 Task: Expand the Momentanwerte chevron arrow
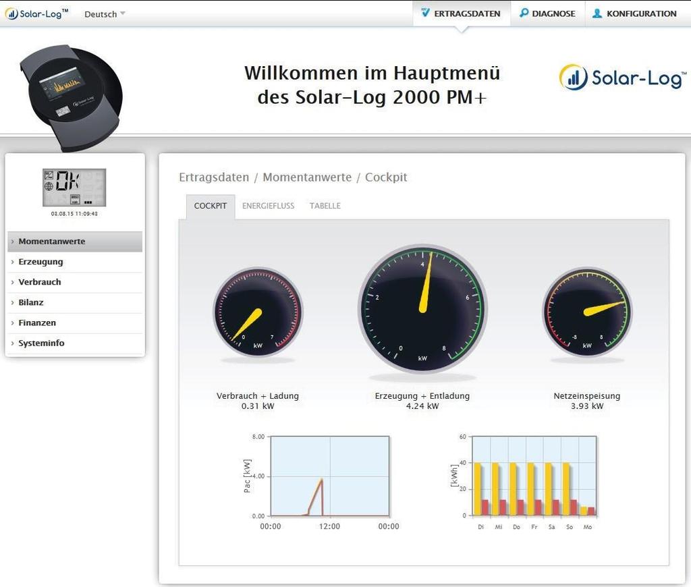click(x=12, y=242)
